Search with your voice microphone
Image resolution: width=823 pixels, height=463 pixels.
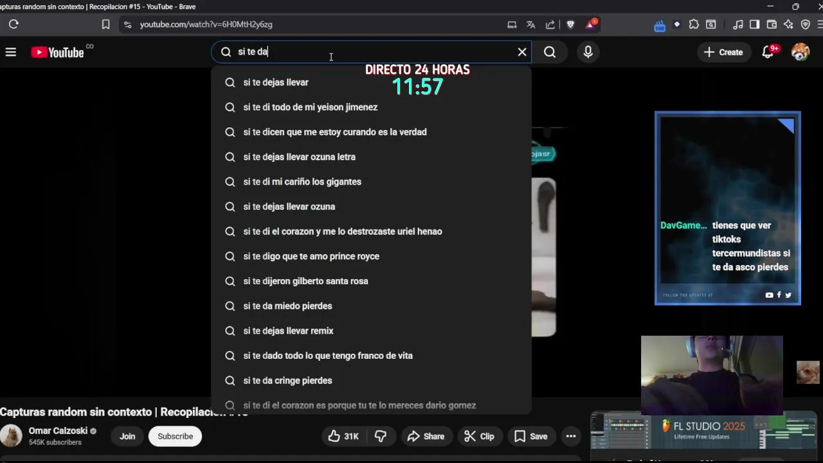pyautogui.click(x=588, y=52)
